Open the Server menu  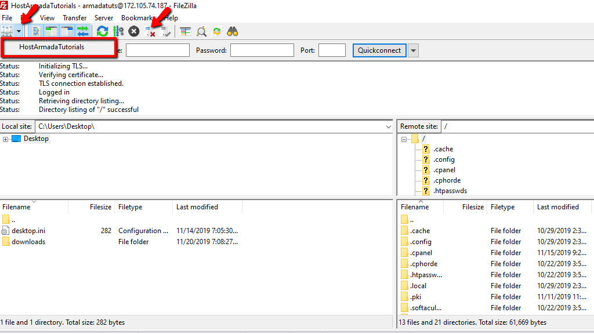click(x=104, y=18)
